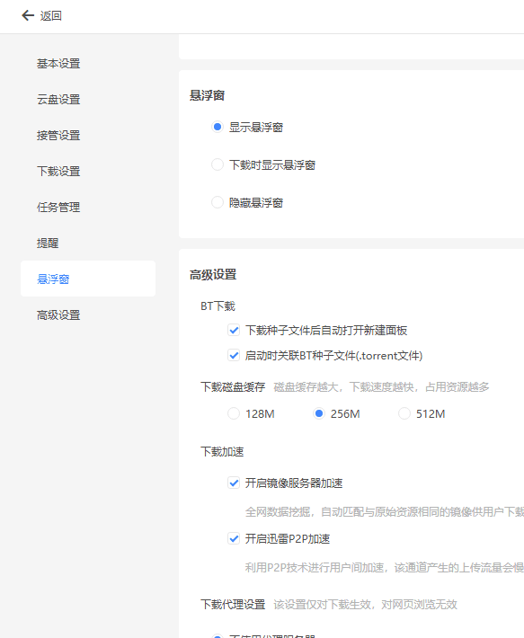Select the 下载时显示悬浮窗 radio button
The height and width of the screenshot is (638, 524).
click(218, 164)
